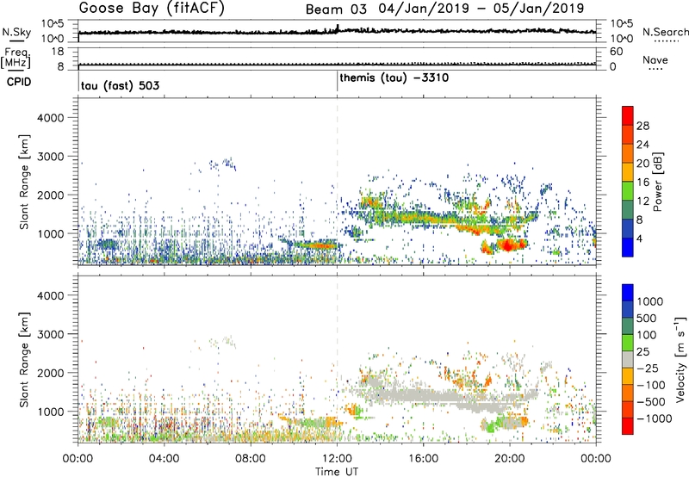The width and height of the screenshot is (689, 477).
Task: Click the 'themis (tau) -3310' CPID text
Action: [x=394, y=78]
